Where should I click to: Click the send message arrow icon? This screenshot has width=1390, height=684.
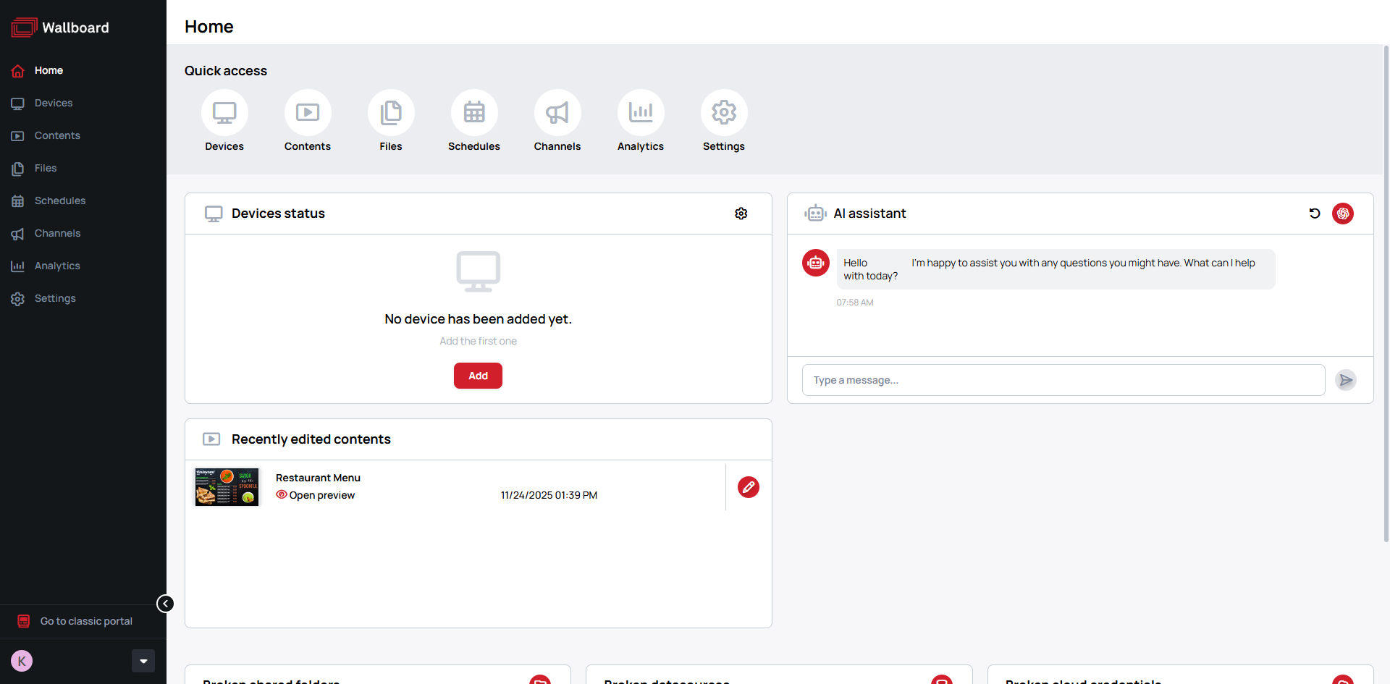coord(1346,380)
